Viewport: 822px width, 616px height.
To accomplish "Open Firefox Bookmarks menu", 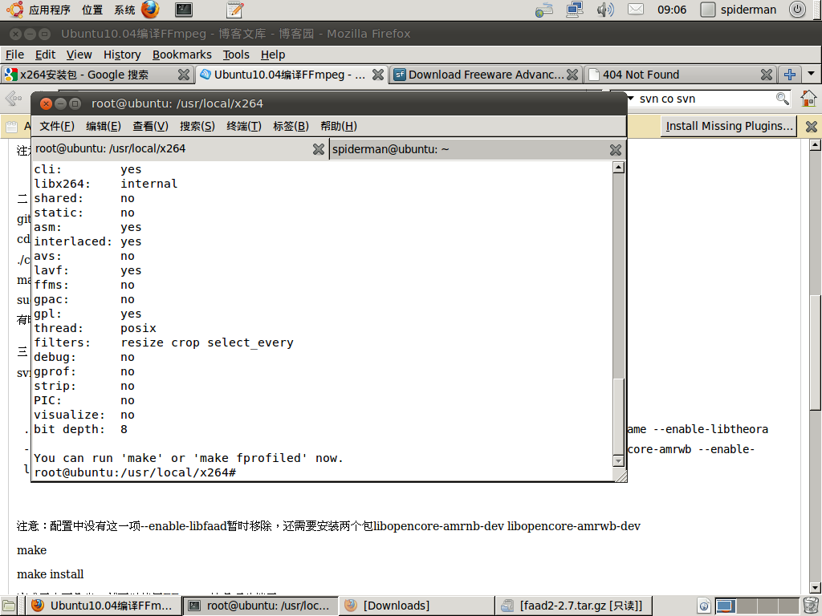I will click(182, 55).
